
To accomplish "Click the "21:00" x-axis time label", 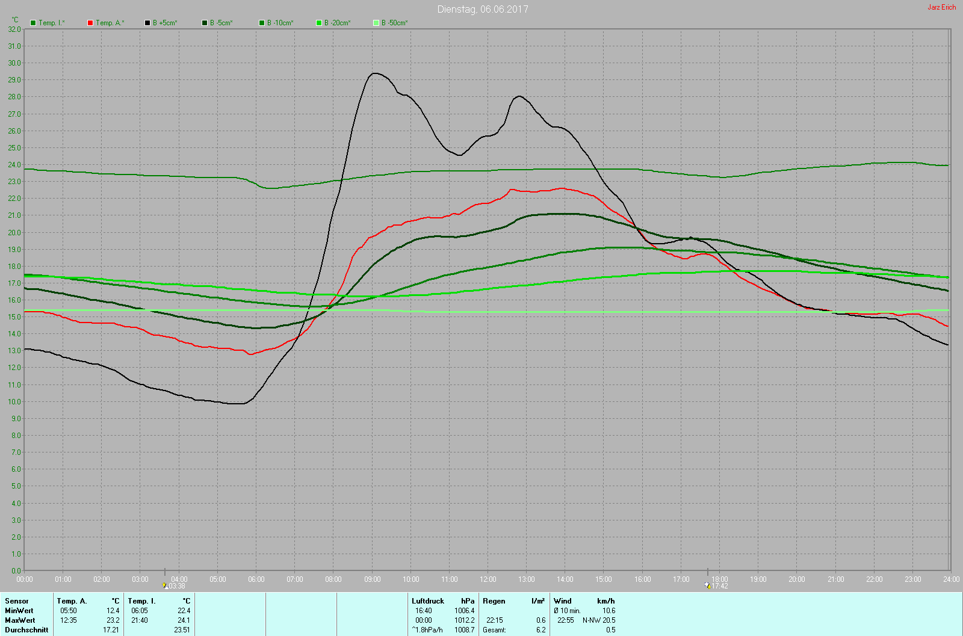I will tap(836, 579).
